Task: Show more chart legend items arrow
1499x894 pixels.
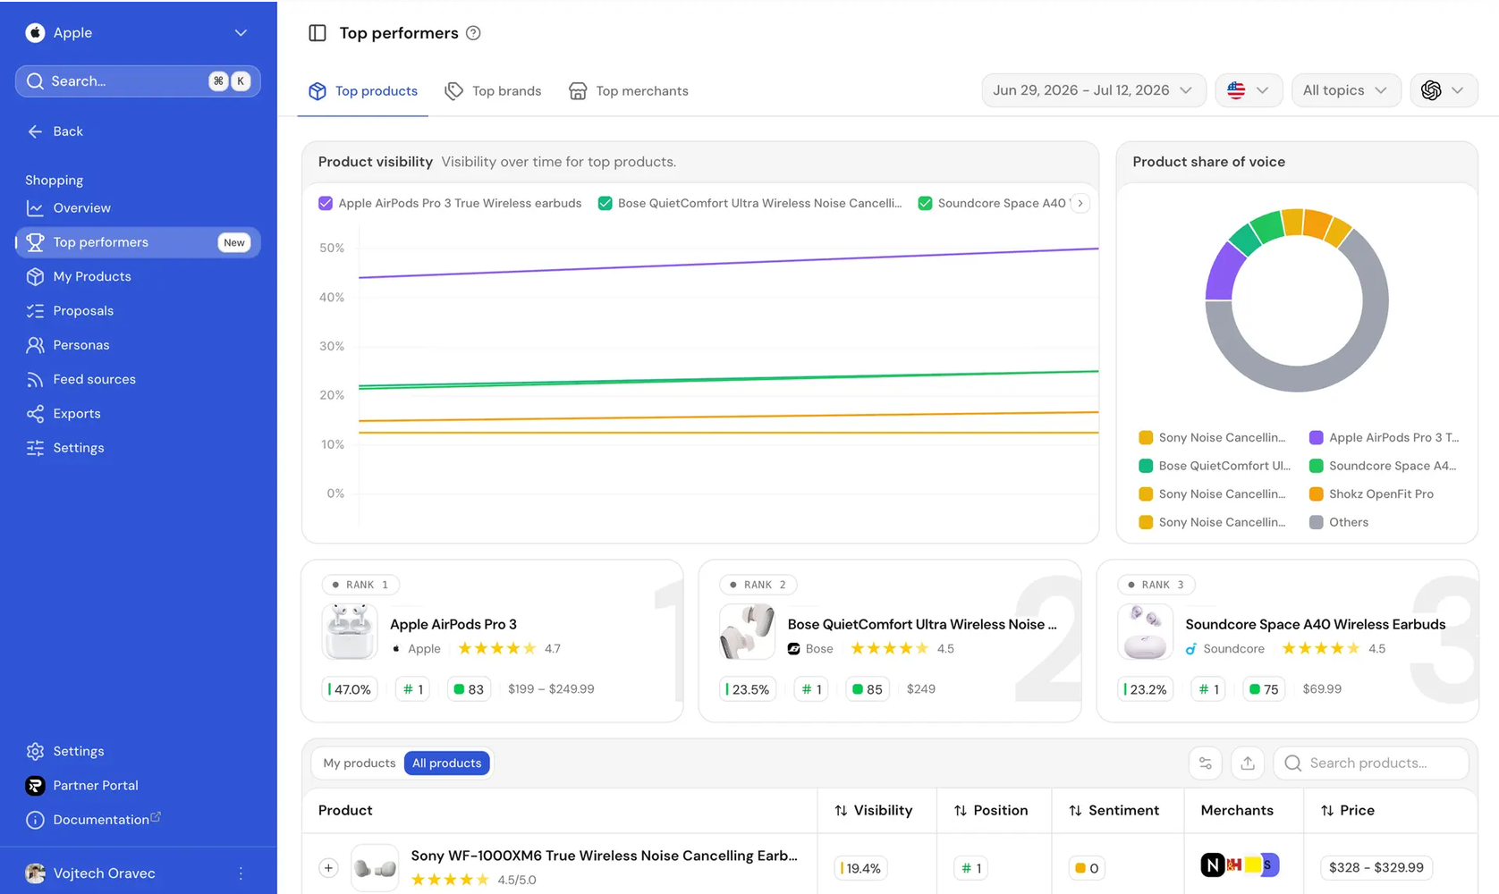Action: point(1080,204)
